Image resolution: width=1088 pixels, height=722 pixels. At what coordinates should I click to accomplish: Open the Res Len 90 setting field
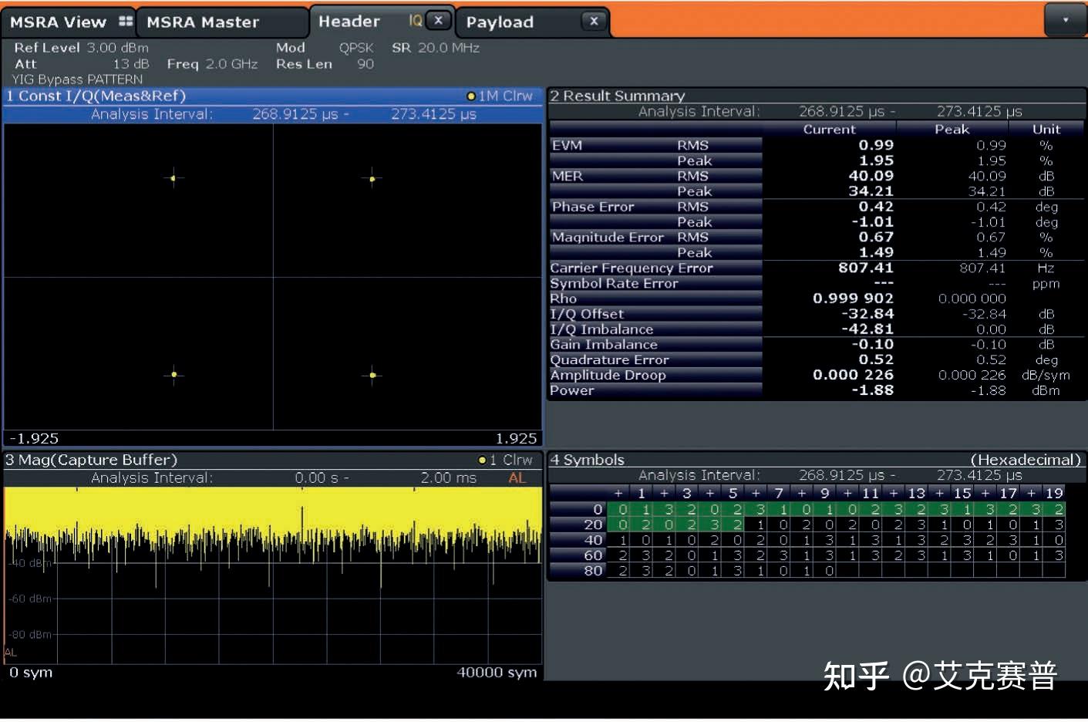(324, 64)
